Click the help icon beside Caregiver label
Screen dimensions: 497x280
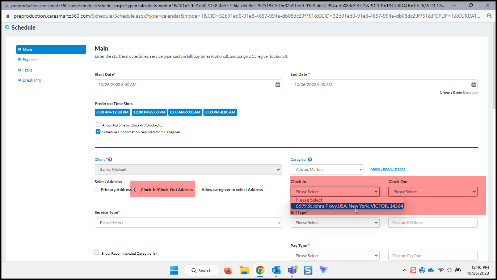[x=310, y=160]
